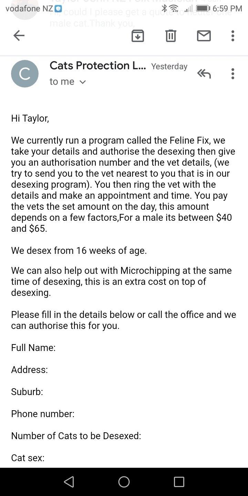
Task: Tap the sender avatar circle C
Action: click(x=25, y=74)
